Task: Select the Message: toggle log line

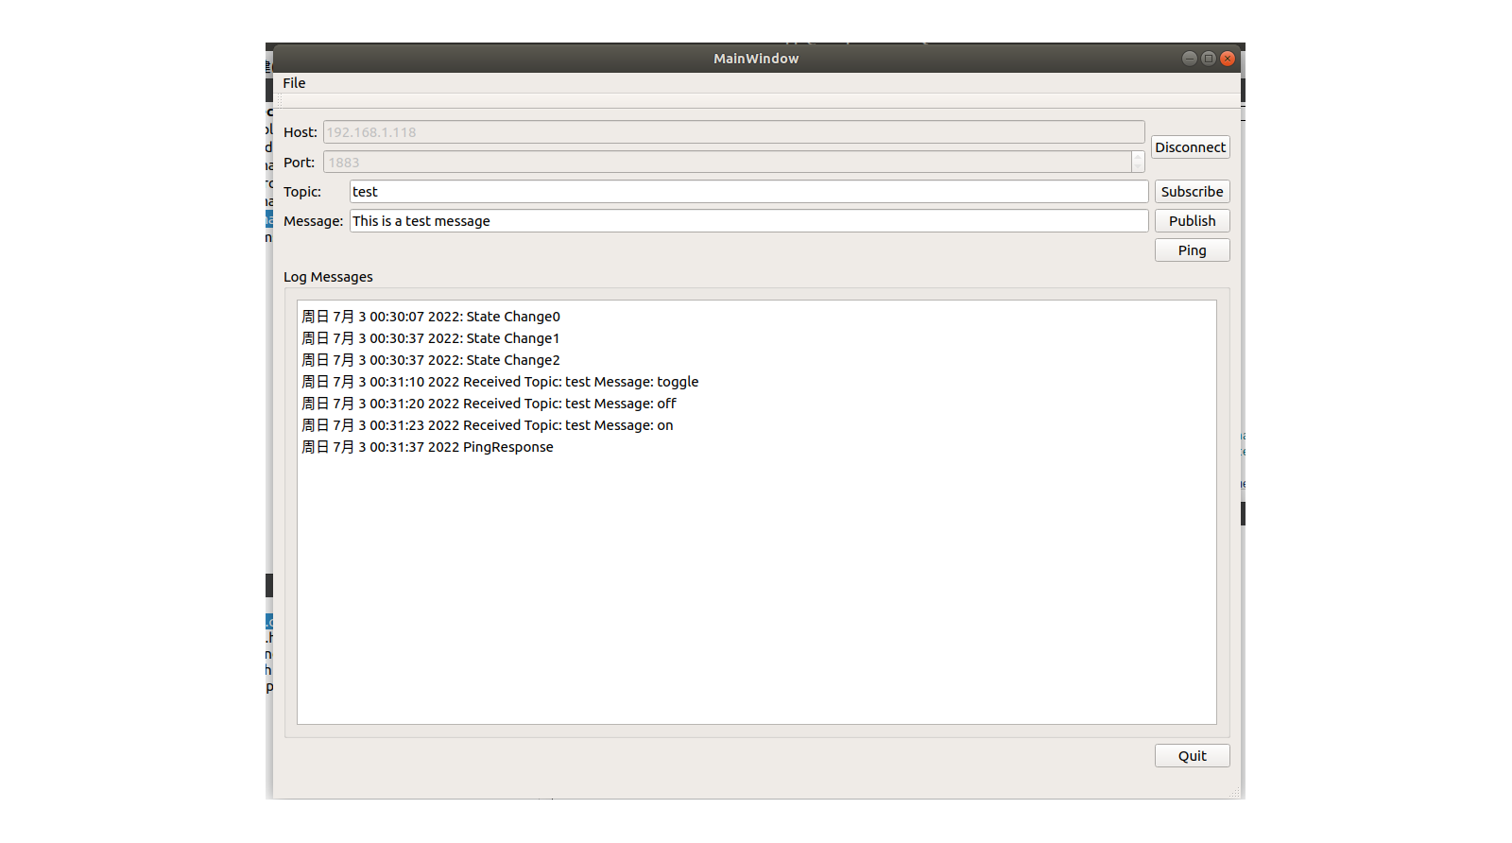Action: point(500,382)
